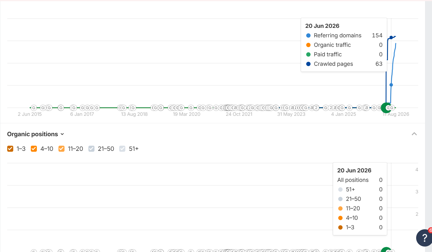Click the "31 May 2023" axis date
Image resolution: width=432 pixels, height=252 pixels.
(291, 114)
